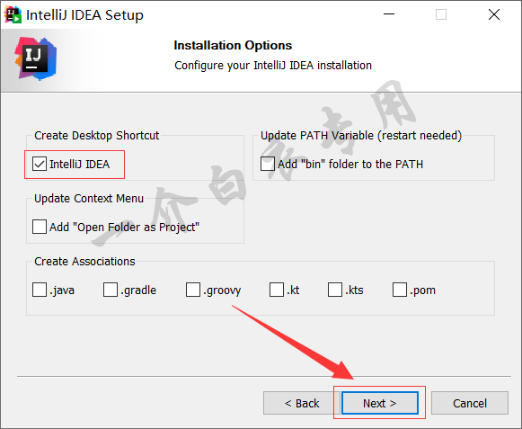Click the Create Associations group label
522x429 pixels.
(84, 262)
